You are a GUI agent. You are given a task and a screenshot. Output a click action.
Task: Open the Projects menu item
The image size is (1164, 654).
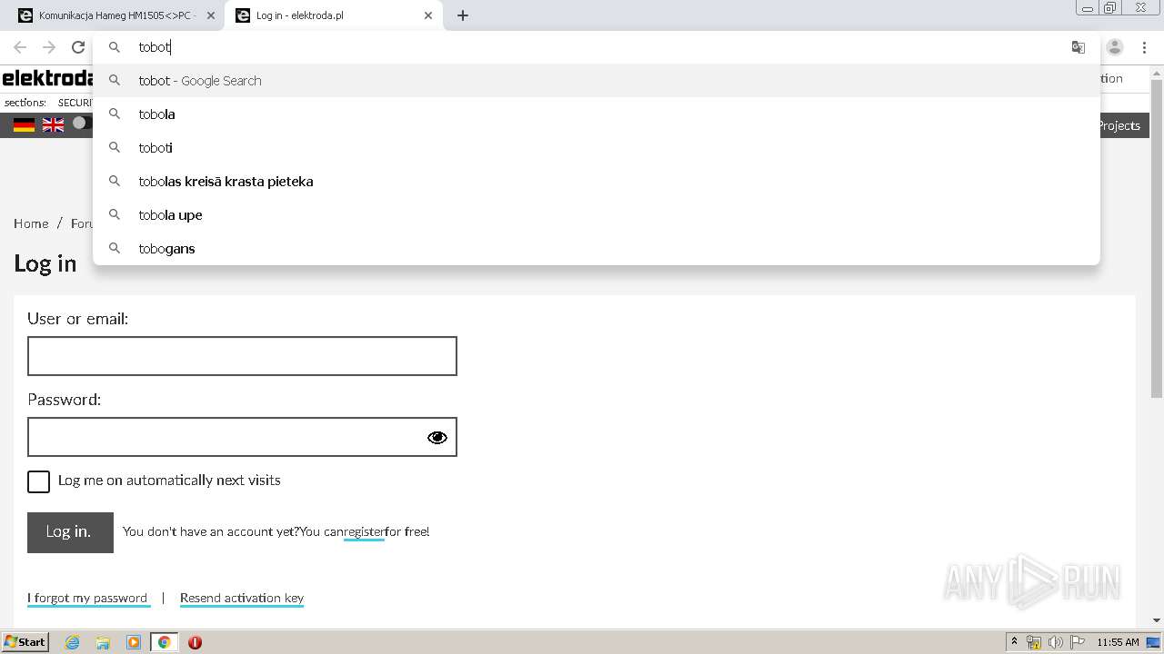tap(1119, 125)
